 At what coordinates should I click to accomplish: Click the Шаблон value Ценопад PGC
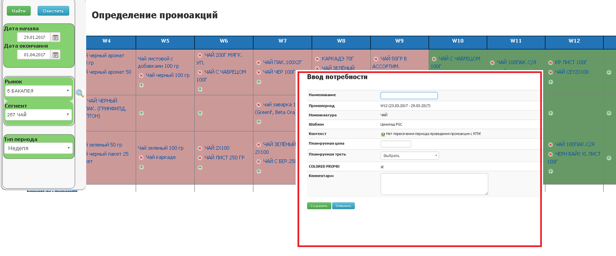click(x=392, y=125)
